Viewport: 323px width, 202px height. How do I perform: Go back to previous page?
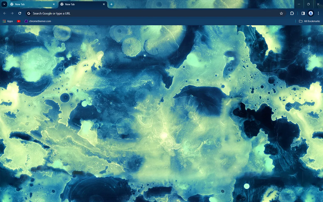[x=5, y=13]
